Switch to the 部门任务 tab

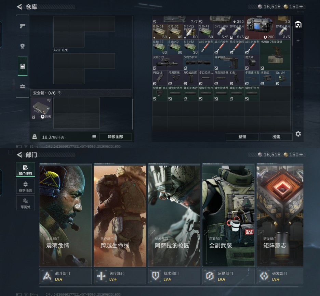26,170
